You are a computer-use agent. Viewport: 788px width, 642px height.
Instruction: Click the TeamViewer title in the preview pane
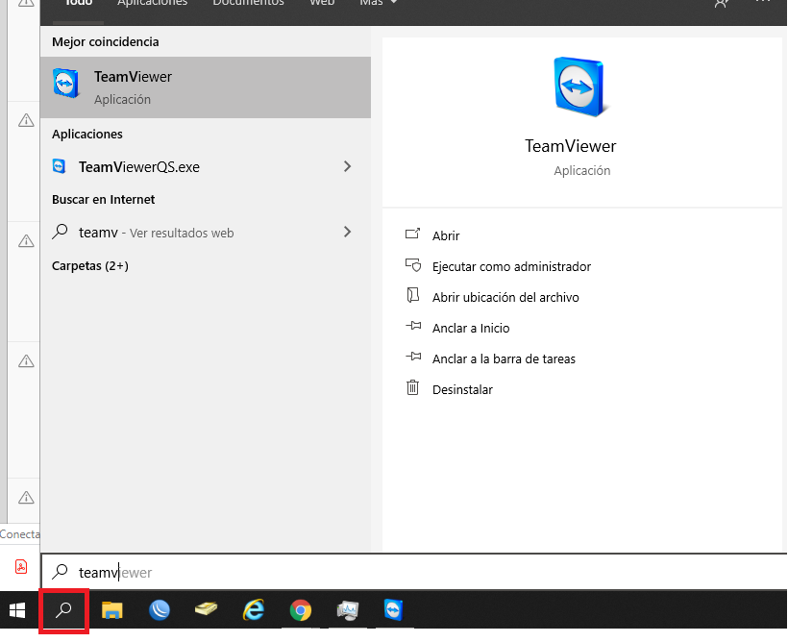click(571, 146)
